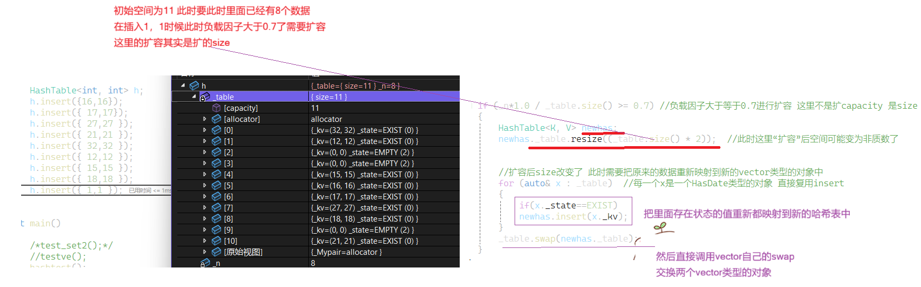Image resolution: width=921 pixels, height=287 pixels.
Task: Click the cube icon of [原始视图]
Action: (x=216, y=252)
